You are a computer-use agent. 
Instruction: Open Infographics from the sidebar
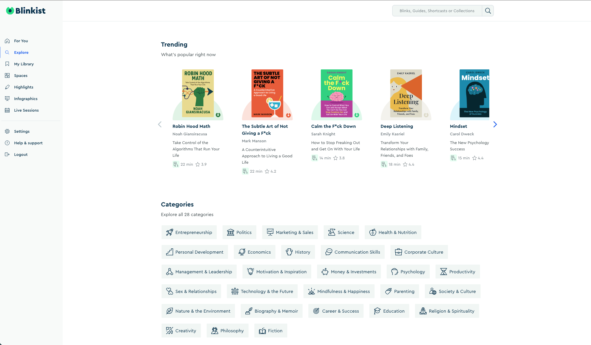(x=26, y=99)
